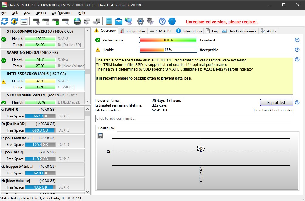
Task: Open the gear configuration icon
Action: 140,21
